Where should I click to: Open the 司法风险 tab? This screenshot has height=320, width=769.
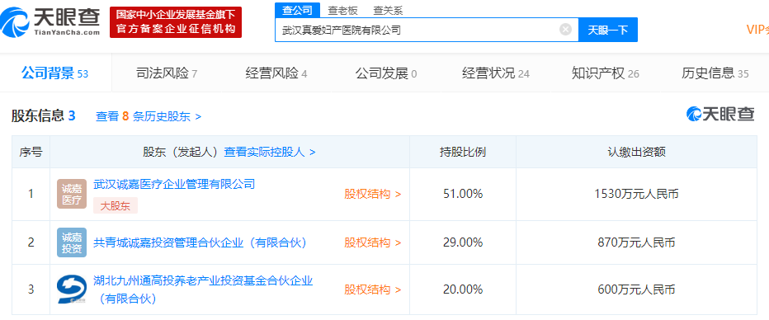pyautogui.click(x=166, y=73)
